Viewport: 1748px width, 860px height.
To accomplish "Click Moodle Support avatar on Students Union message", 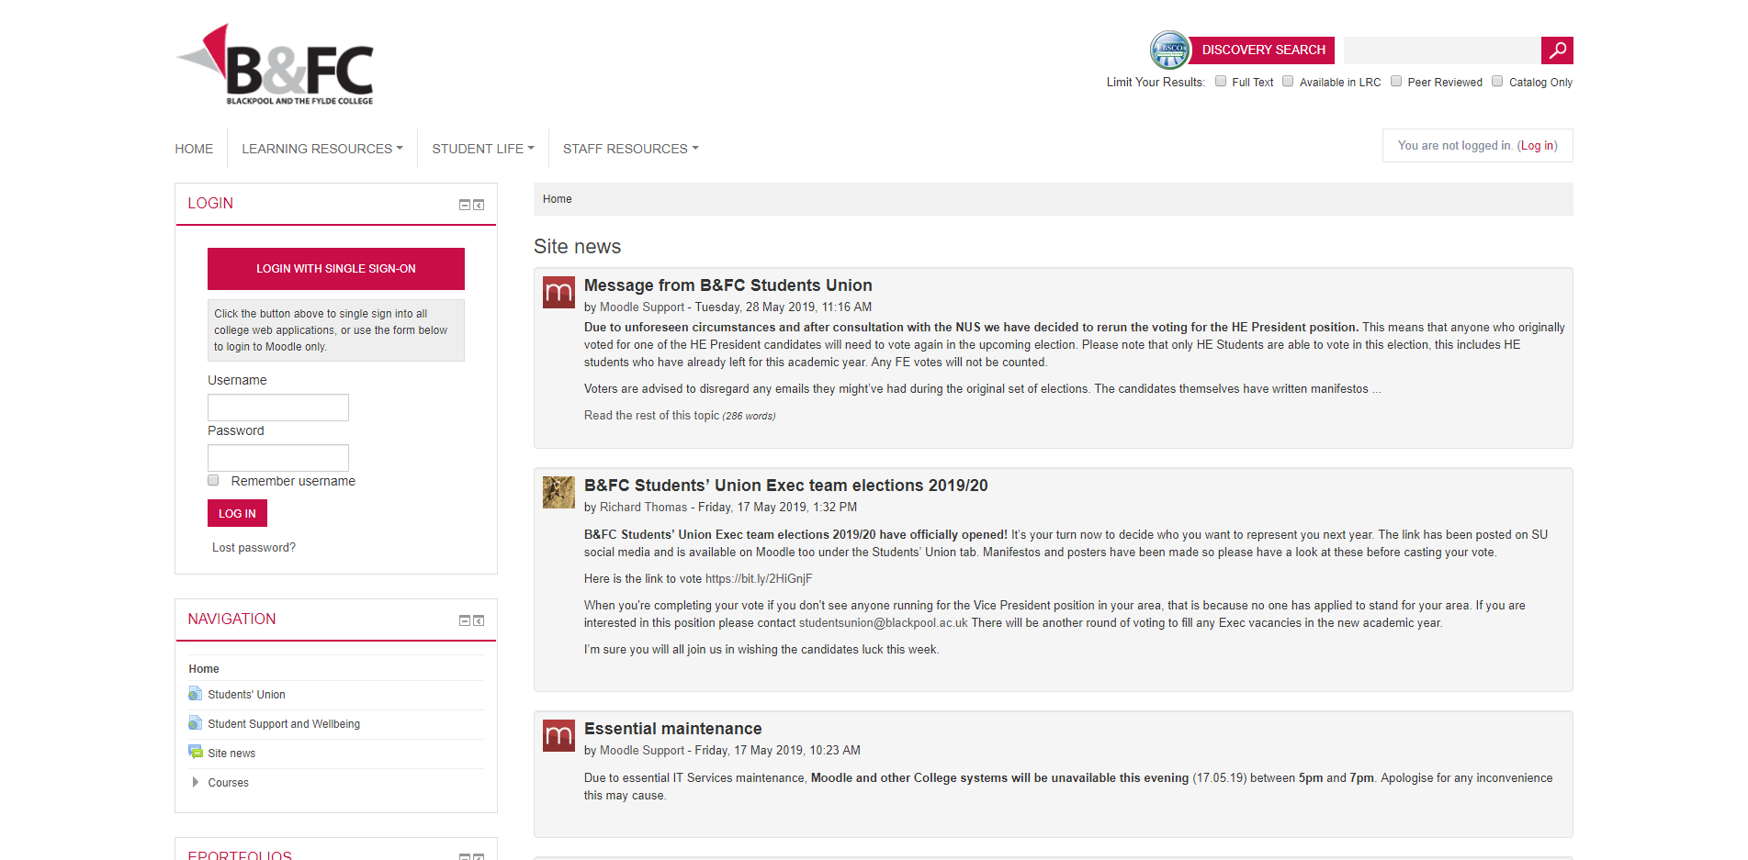I will [558, 293].
